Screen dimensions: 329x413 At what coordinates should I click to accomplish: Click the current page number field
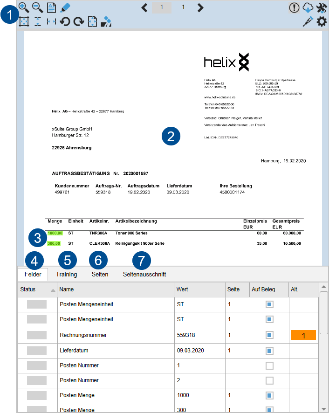tap(162, 7)
